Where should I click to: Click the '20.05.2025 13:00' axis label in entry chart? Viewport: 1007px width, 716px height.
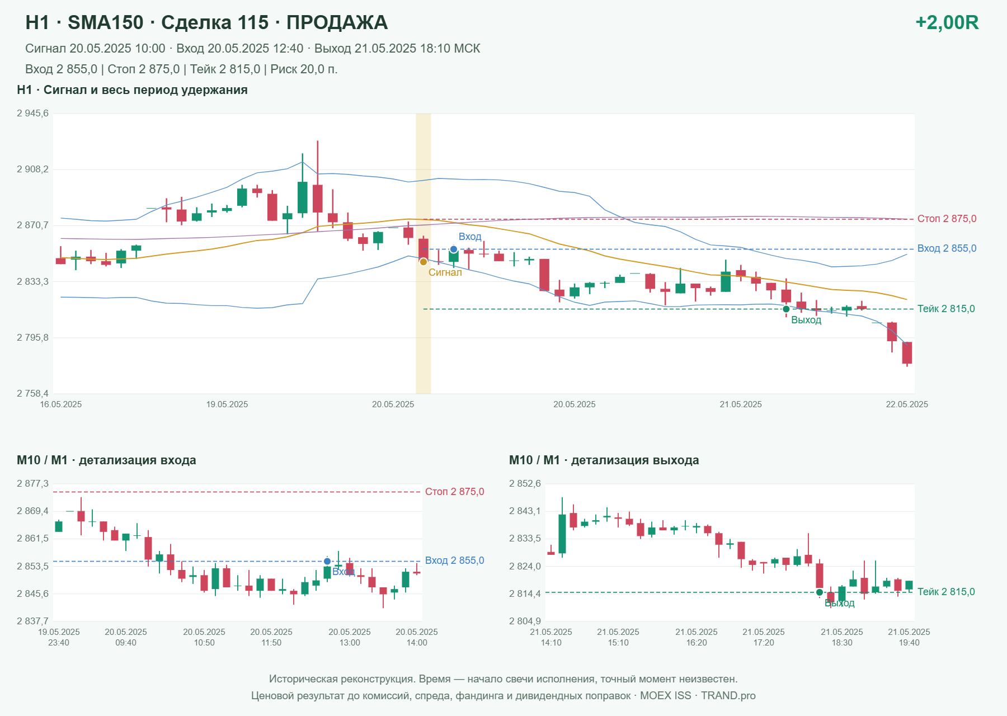[350, 637]
